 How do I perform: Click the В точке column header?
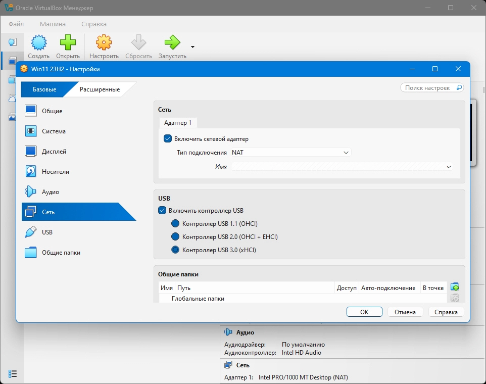coord(433,288)
